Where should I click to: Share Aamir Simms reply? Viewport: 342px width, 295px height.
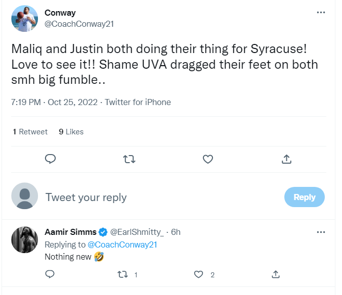pyautogui.click(x=276, y=274)
